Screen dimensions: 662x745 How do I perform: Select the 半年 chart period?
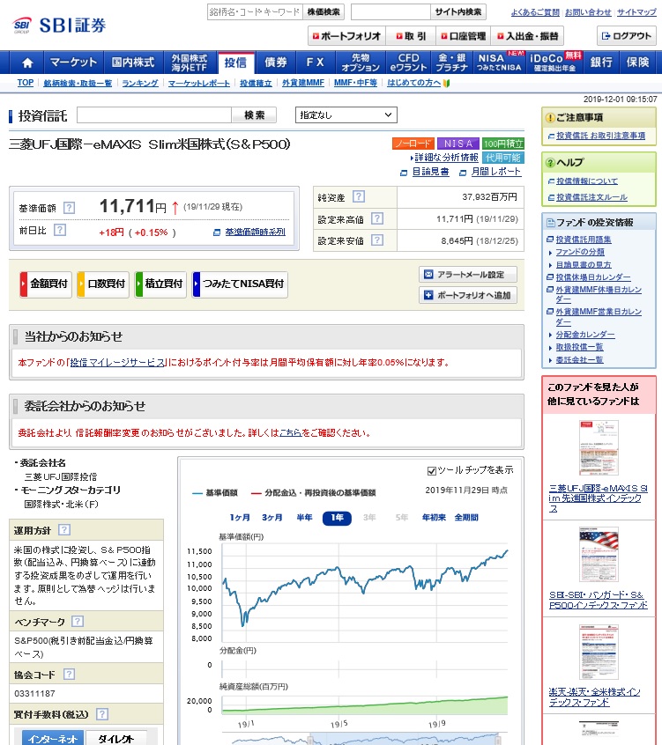click(304, 518)
